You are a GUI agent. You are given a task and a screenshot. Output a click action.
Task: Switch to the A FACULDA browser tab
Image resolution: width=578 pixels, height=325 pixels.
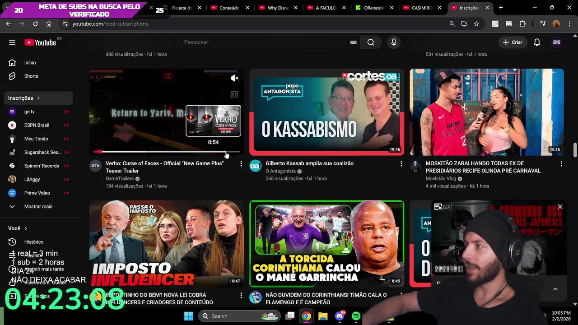(x=326, y=8)
